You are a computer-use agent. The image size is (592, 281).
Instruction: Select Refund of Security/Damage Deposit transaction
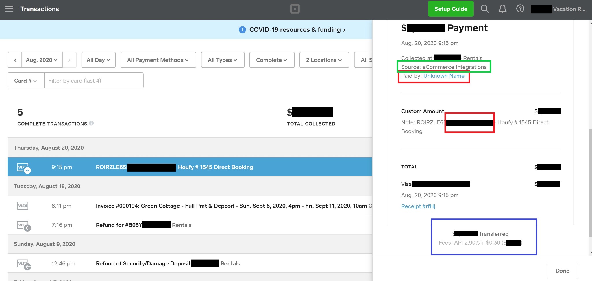pos(190,263)
